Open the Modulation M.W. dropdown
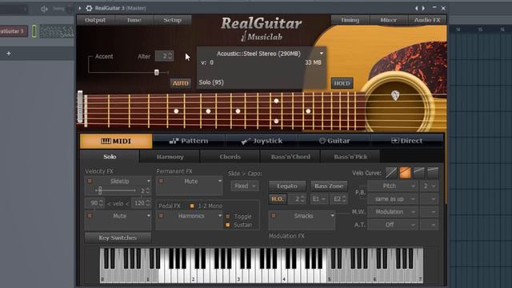 (393, 212)
